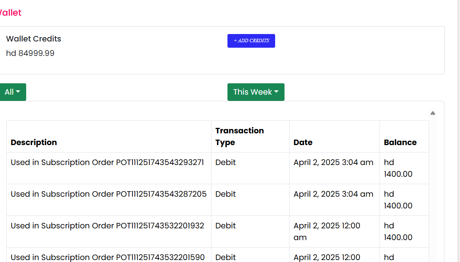This screenshot has height=262, width=460.
Task: Click the Wallet Credits label
Action: tap(34, 39)
